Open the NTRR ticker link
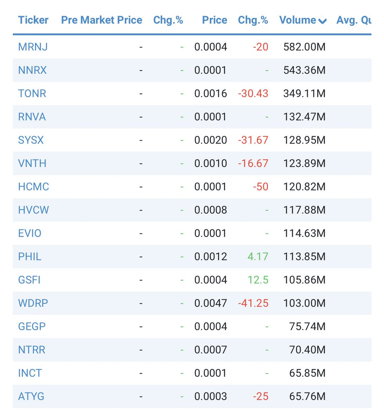 coord(32,350)
